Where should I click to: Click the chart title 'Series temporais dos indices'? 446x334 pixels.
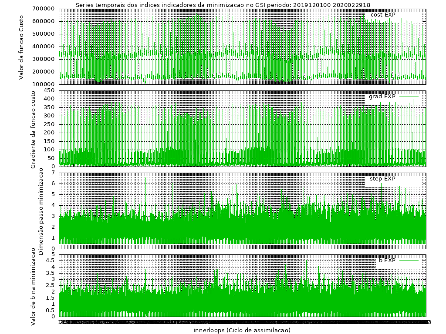(x=126, y=5)
